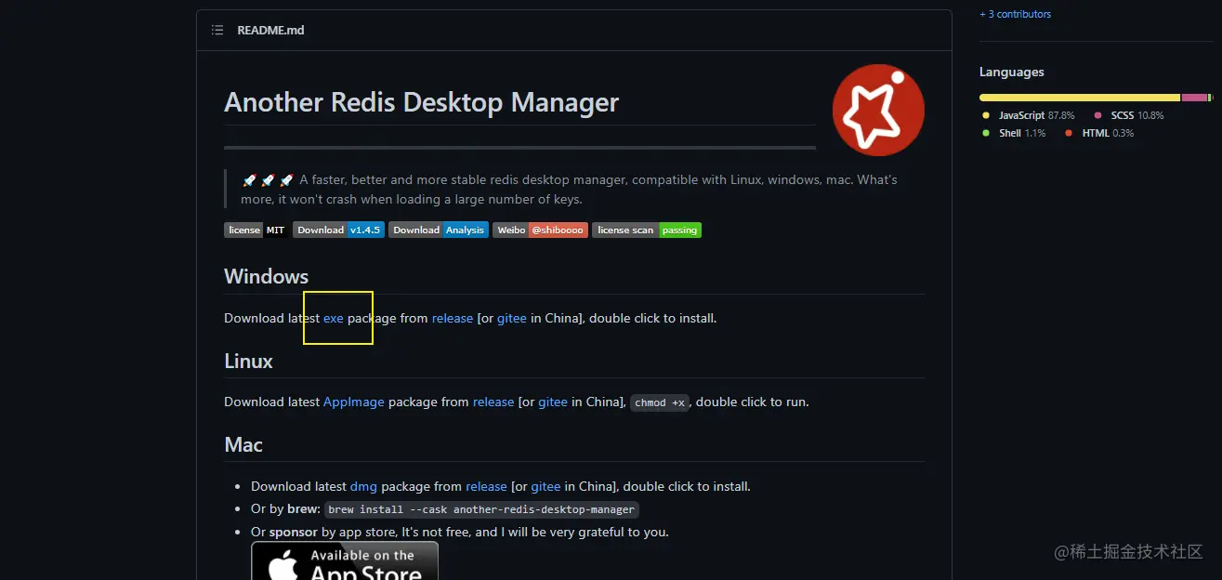The width and height of the screenshot is (1222, 580).
Task: Click the license MIT badge
Action: pos(256,230)
